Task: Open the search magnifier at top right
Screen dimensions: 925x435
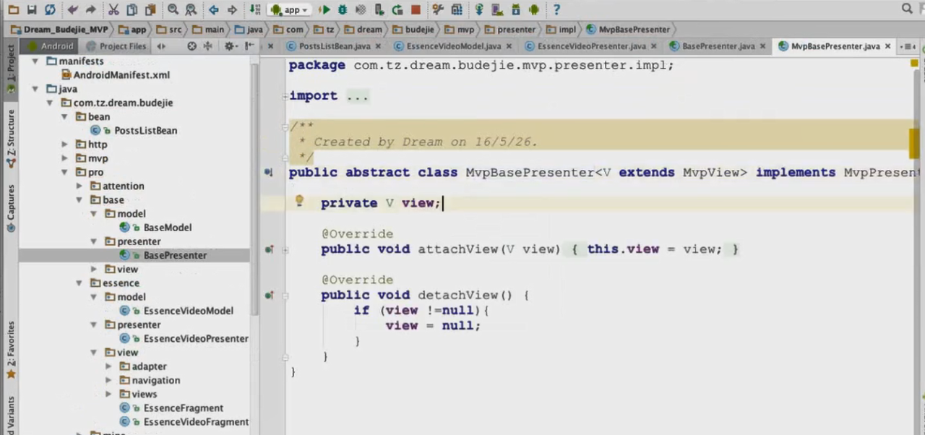Action: (908, 9)
